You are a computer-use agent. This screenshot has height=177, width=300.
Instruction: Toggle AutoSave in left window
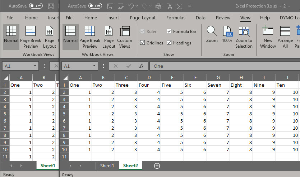coord(36,6)
